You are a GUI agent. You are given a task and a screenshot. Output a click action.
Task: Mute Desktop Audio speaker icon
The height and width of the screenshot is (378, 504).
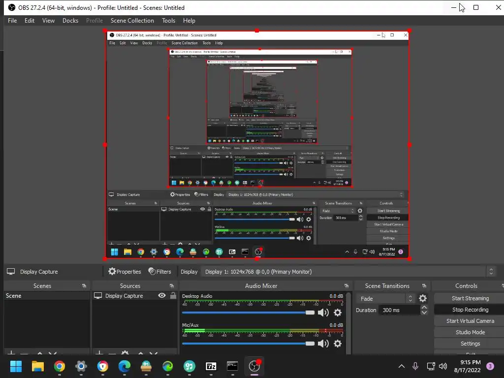pos(323,313)
